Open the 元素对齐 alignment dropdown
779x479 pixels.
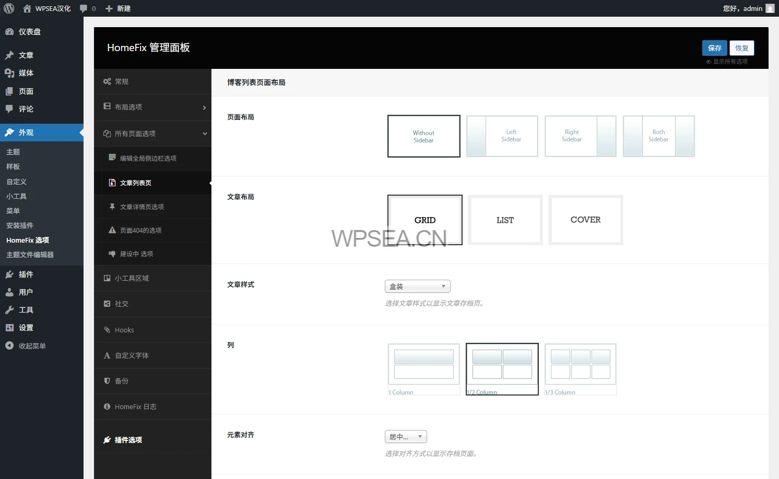pos(406,437)
